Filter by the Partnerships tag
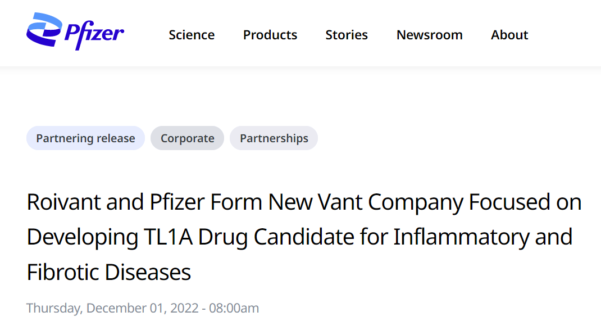Image resolution: width=601 pixels, height=330 pixels. click(x=274, y=138)
